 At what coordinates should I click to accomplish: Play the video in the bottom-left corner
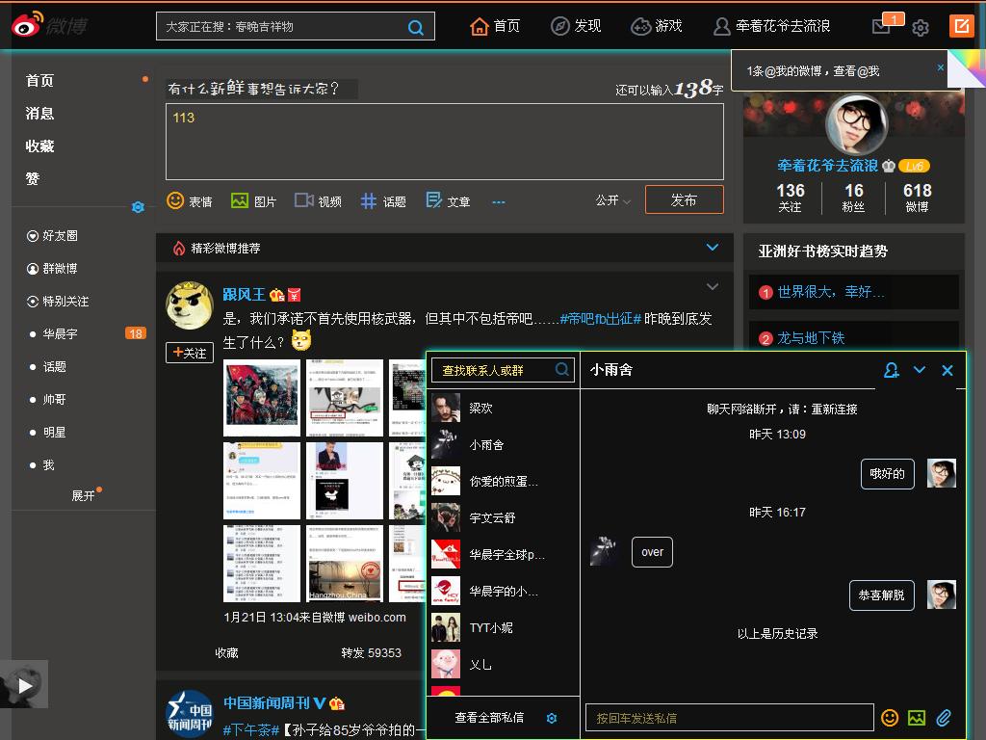click(x=24, y=685)
